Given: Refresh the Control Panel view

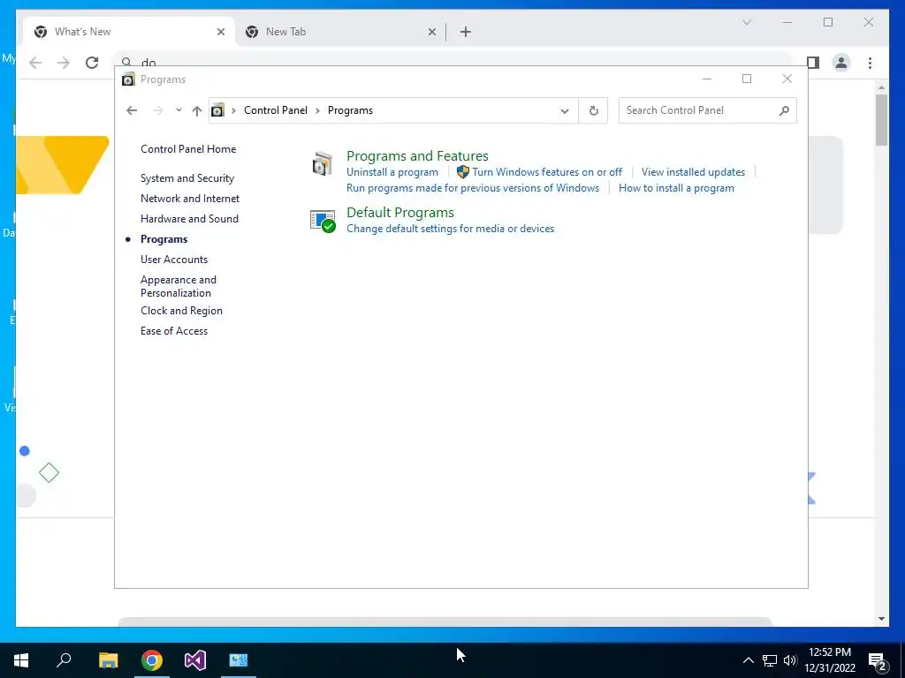Looking at the screenshot, I should pos(593,110).
